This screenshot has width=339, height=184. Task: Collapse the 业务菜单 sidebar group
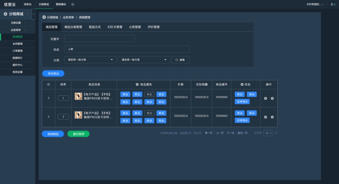pos(18,30)
